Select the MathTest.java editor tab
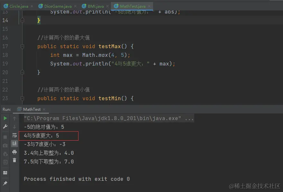The image size is (283, 192). 132,6
